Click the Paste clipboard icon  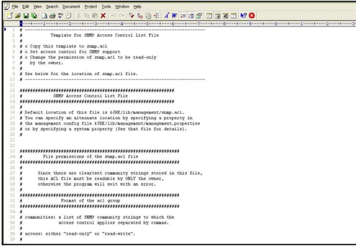click(95, 16)
